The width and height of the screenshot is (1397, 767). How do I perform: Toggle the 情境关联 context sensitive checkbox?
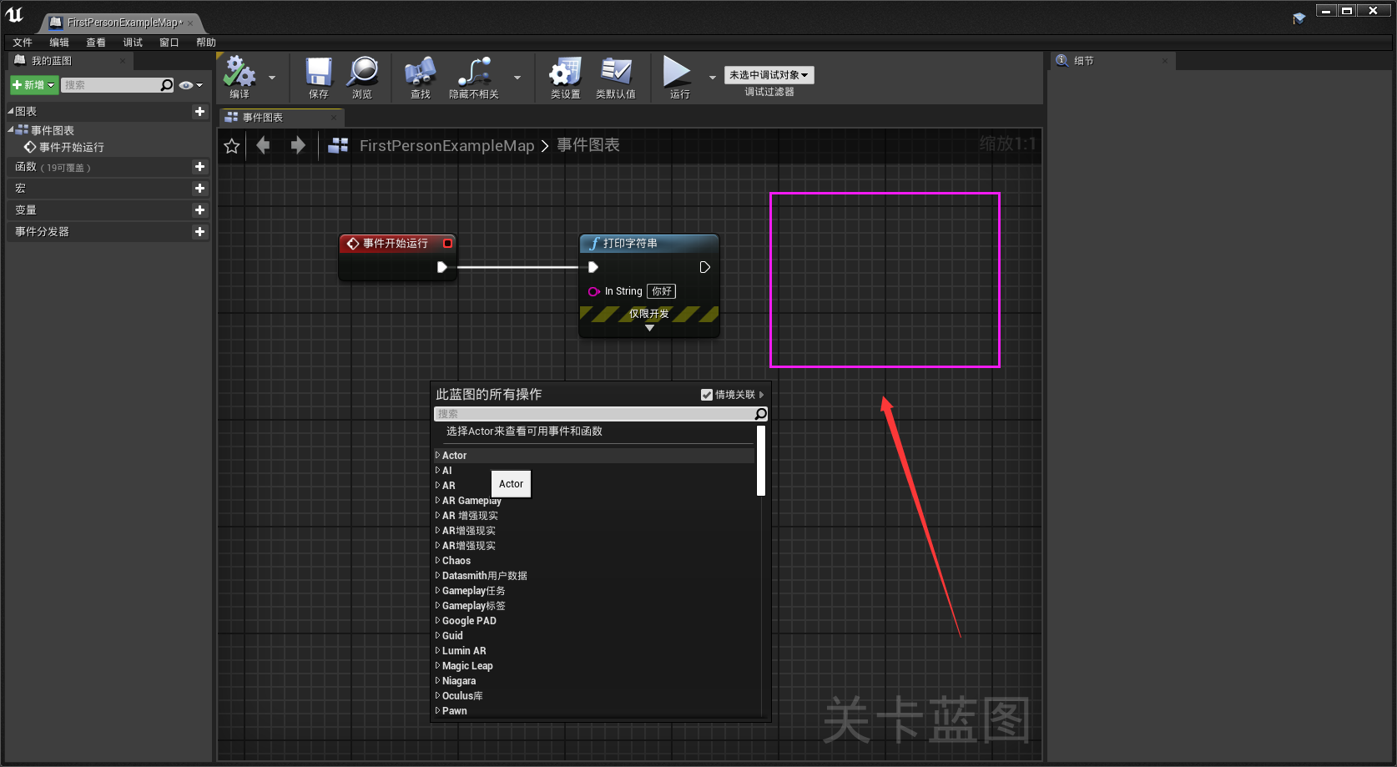click(x=707, y=395)
